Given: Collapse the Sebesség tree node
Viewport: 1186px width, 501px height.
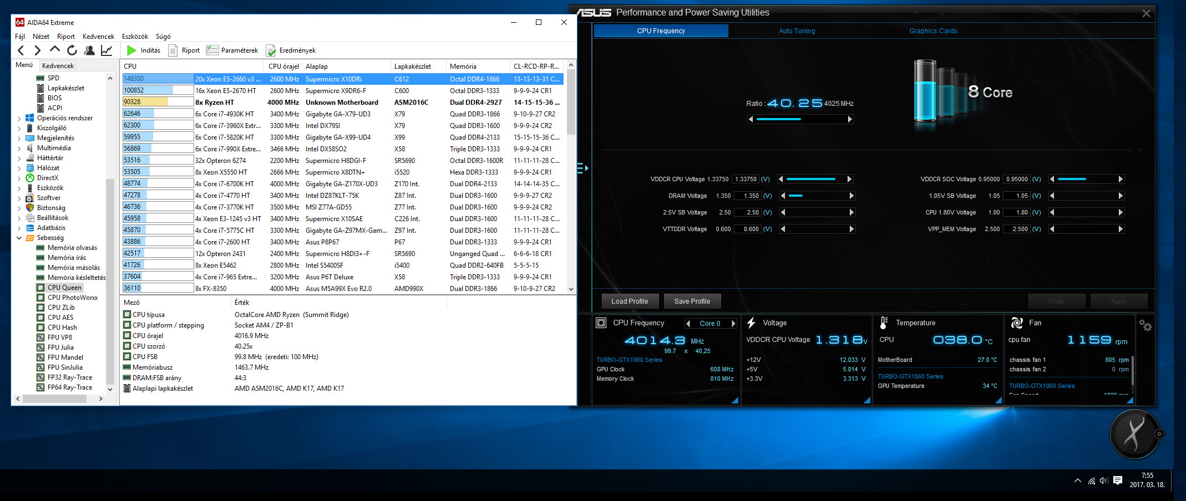Looking at the screenshot, I should [x=19, y=238].
